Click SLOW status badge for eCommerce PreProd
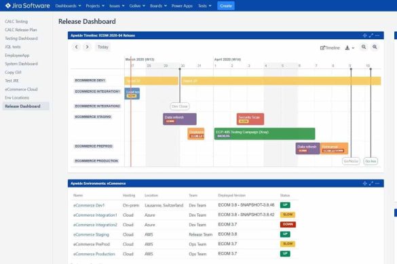This screenshot has width=397, height=264. point(288,244)
